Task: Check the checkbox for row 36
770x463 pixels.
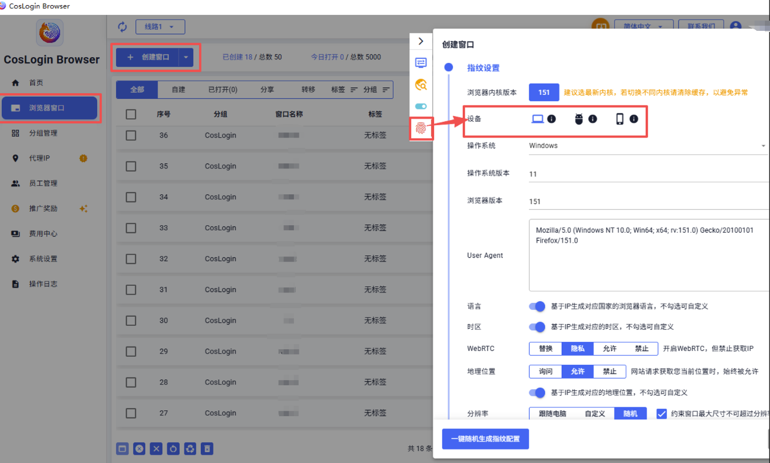Action: click(x=131, y=135)
